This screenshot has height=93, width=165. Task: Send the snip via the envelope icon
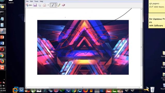click(44, 5)
